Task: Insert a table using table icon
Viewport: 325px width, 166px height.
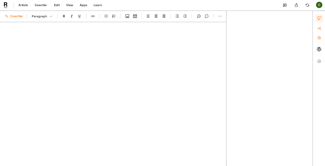Action: tap(135, 16)
